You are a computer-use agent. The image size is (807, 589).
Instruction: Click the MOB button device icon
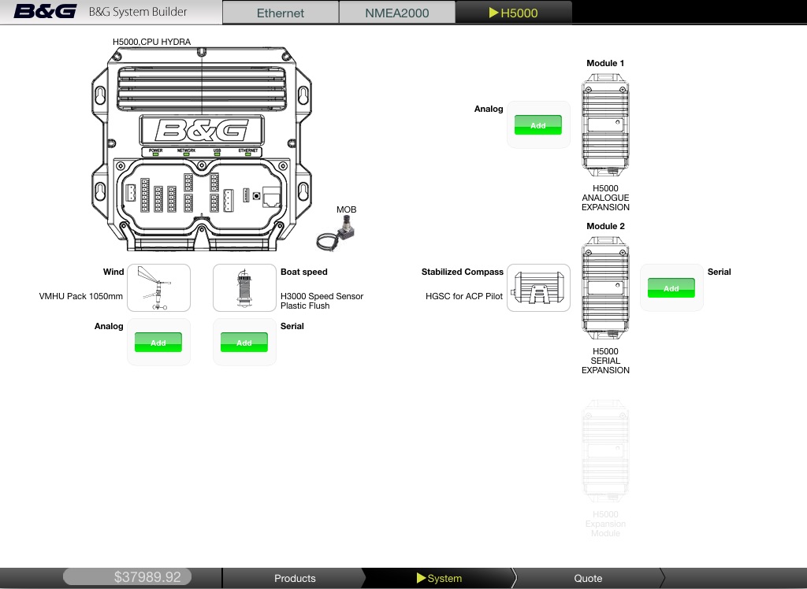[337, 233]
